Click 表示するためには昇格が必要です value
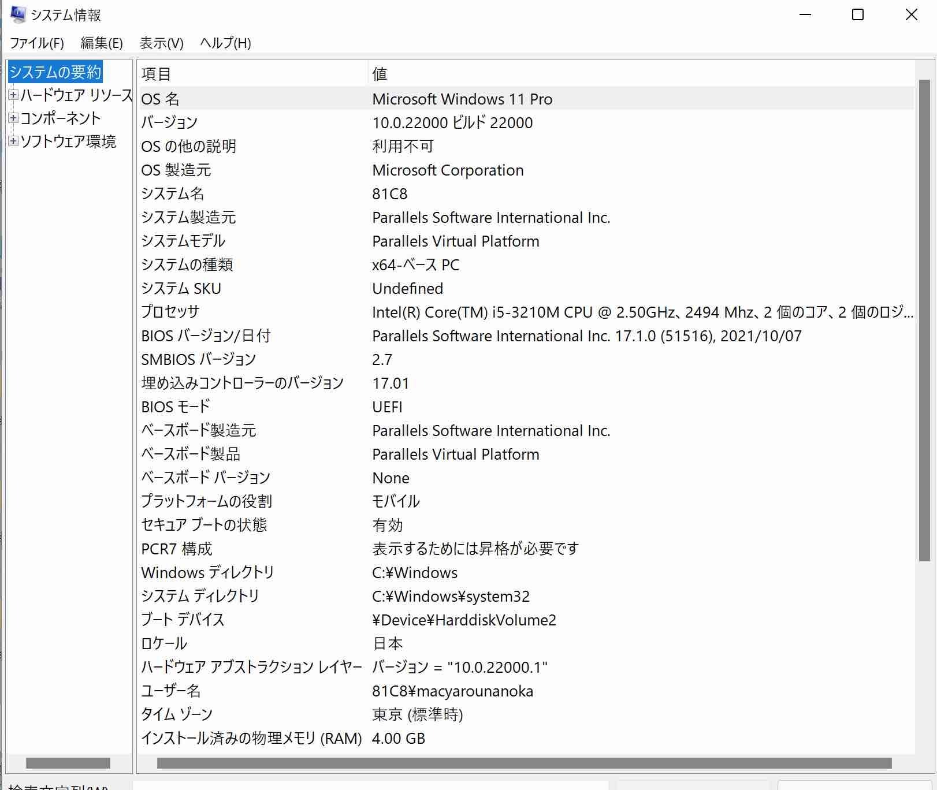Screen dimensions: 937x790 click(475, 549)
